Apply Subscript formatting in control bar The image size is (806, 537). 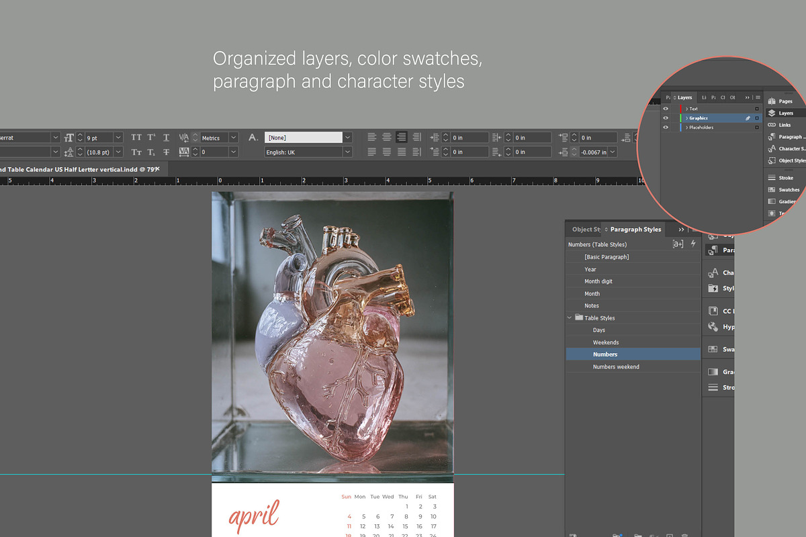pos(152,152)
